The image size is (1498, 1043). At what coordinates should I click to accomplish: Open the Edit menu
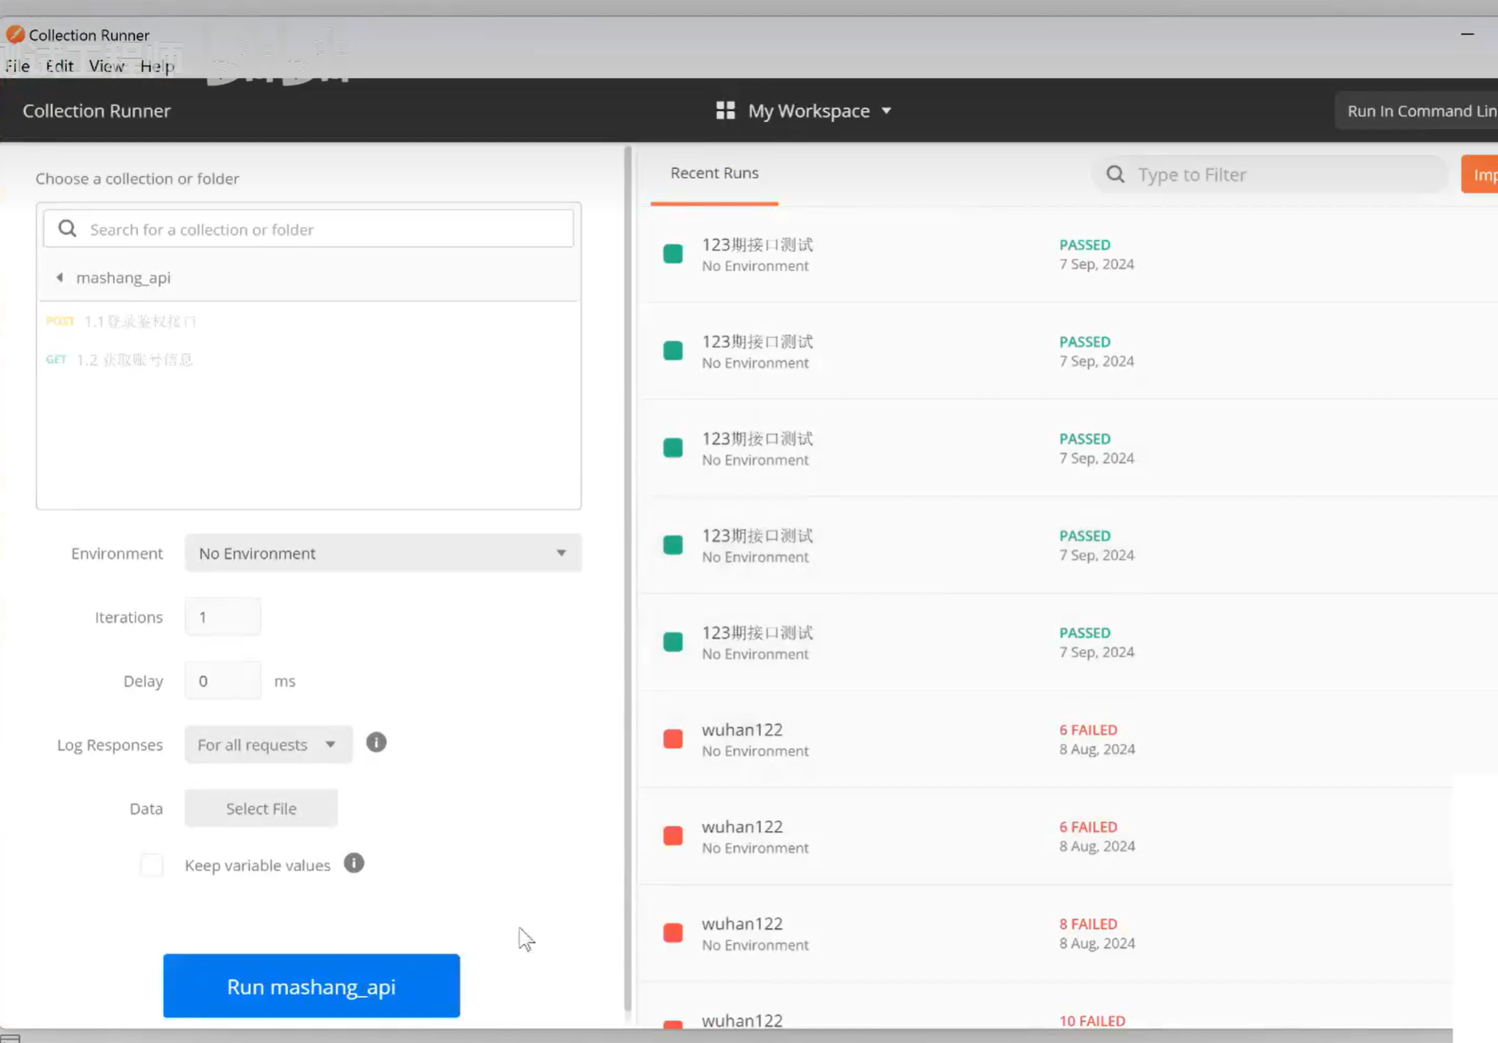tap(60, 66)
